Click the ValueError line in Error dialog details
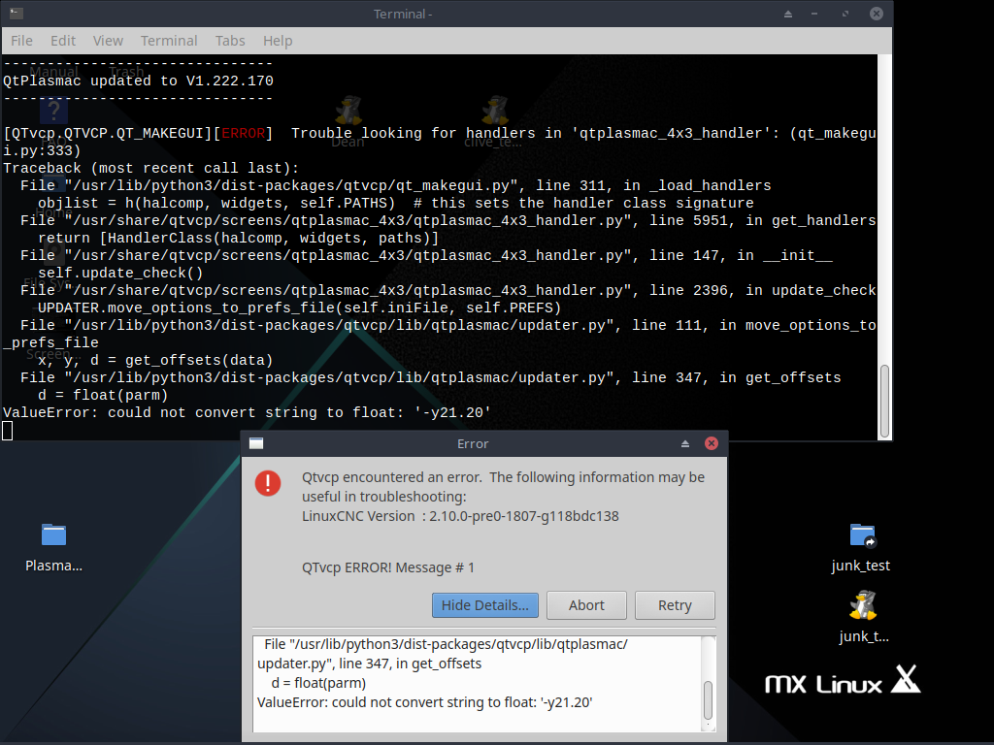994x745 pixels. click(x=425, y=702)
